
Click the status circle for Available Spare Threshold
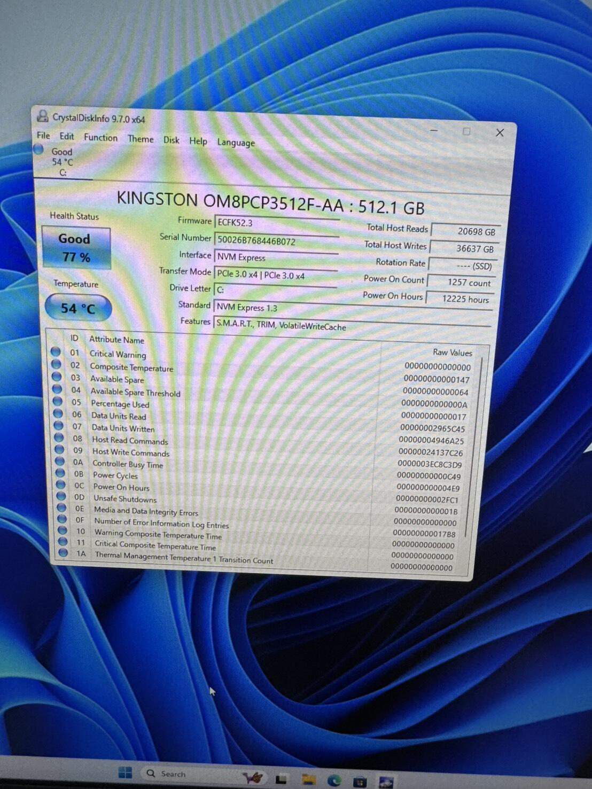pos(57,389)
